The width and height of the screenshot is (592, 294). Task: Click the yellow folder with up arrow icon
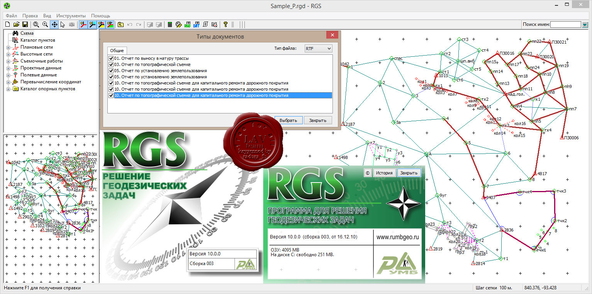(x=120, y=25)
